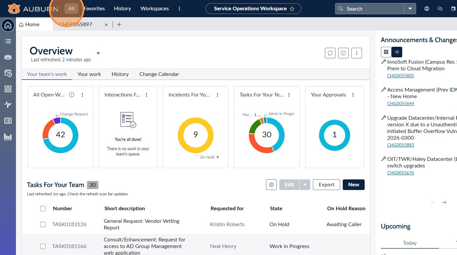The image size is (457, 255).
Task: Select all tasks with header checkbox
Action: (x=43, y=209)
